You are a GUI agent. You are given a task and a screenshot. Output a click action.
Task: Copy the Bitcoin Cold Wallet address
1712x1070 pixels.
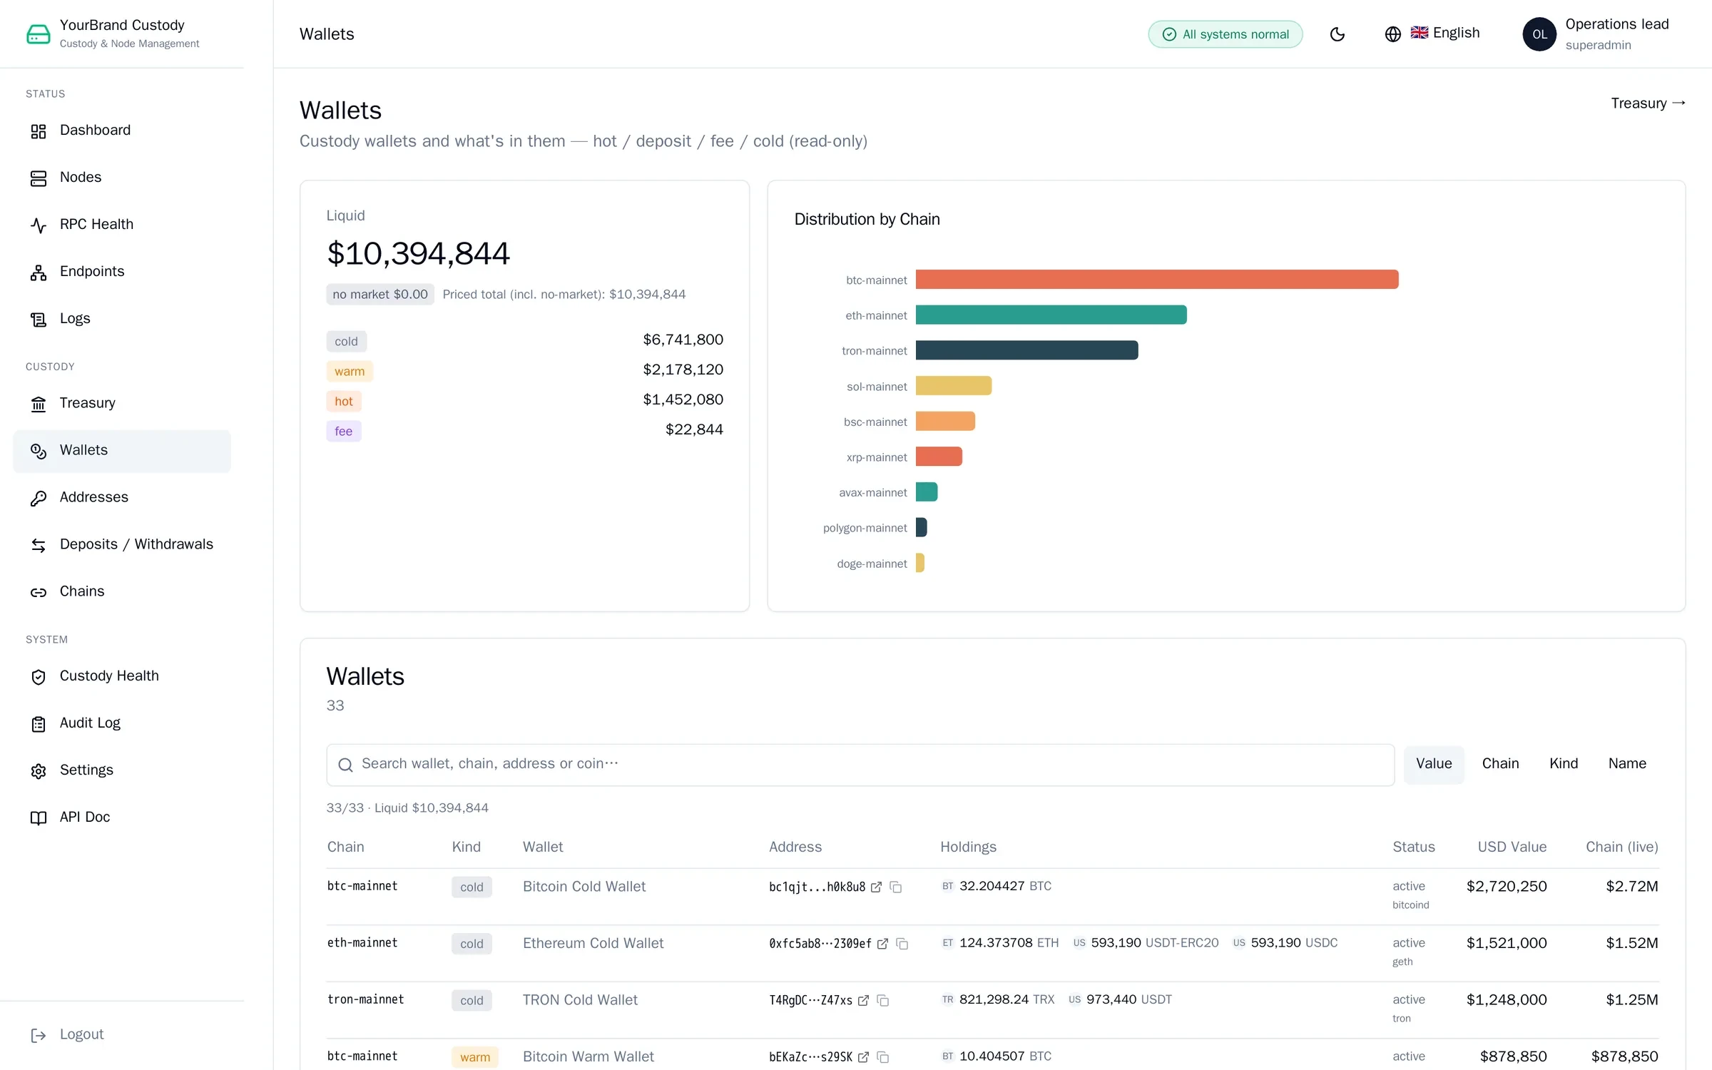point(895,887)
